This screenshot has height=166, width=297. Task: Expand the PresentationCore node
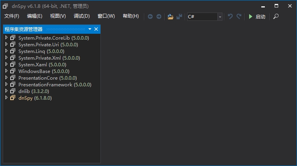pyautogui.click(x=6, y=77)
